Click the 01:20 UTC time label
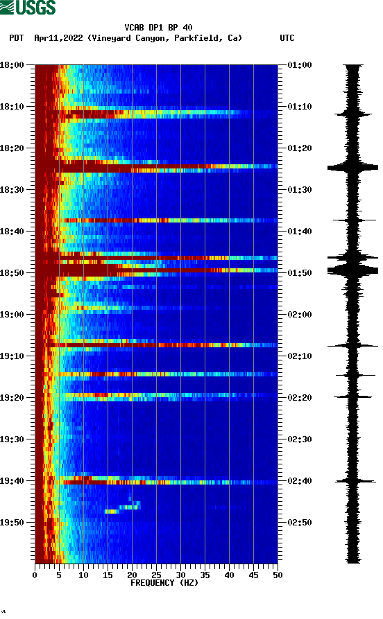Viewport: 383px width, 619px height. (x=300, y=148)
